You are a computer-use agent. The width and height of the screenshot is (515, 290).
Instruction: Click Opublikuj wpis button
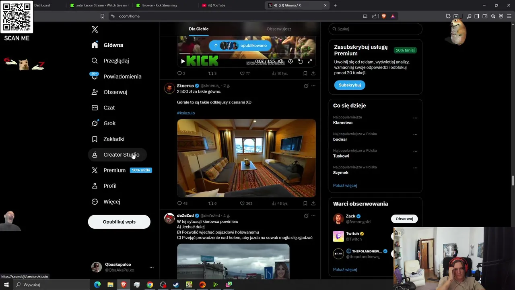pyautogui.click(x=119, y=222)
